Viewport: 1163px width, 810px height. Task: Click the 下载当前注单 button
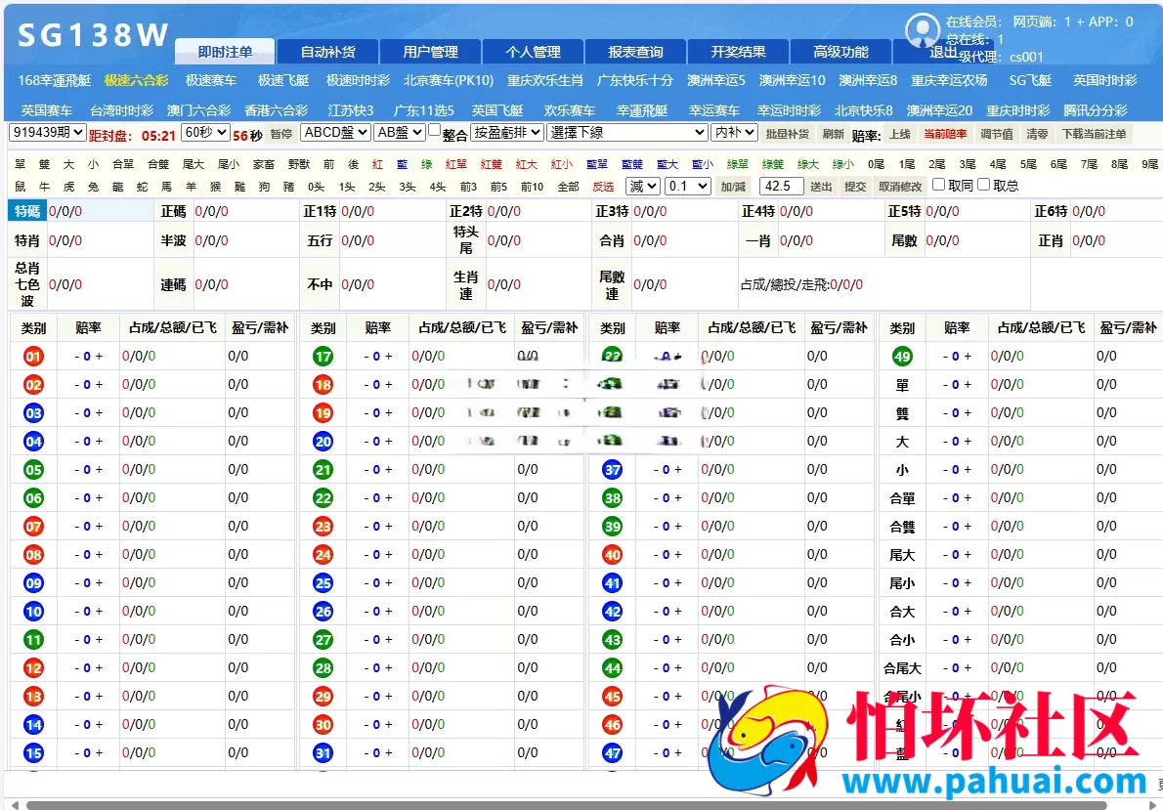coord(1094,134)
